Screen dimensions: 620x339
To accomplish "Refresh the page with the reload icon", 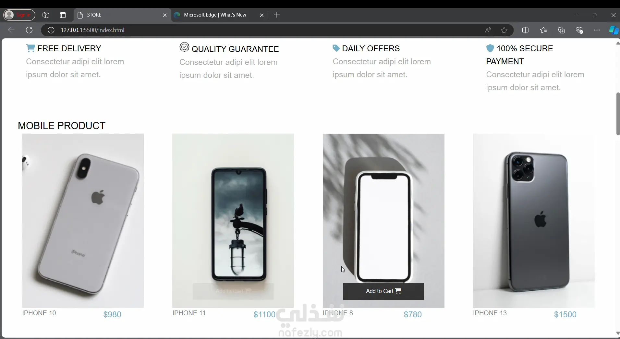I will [29, 30].
